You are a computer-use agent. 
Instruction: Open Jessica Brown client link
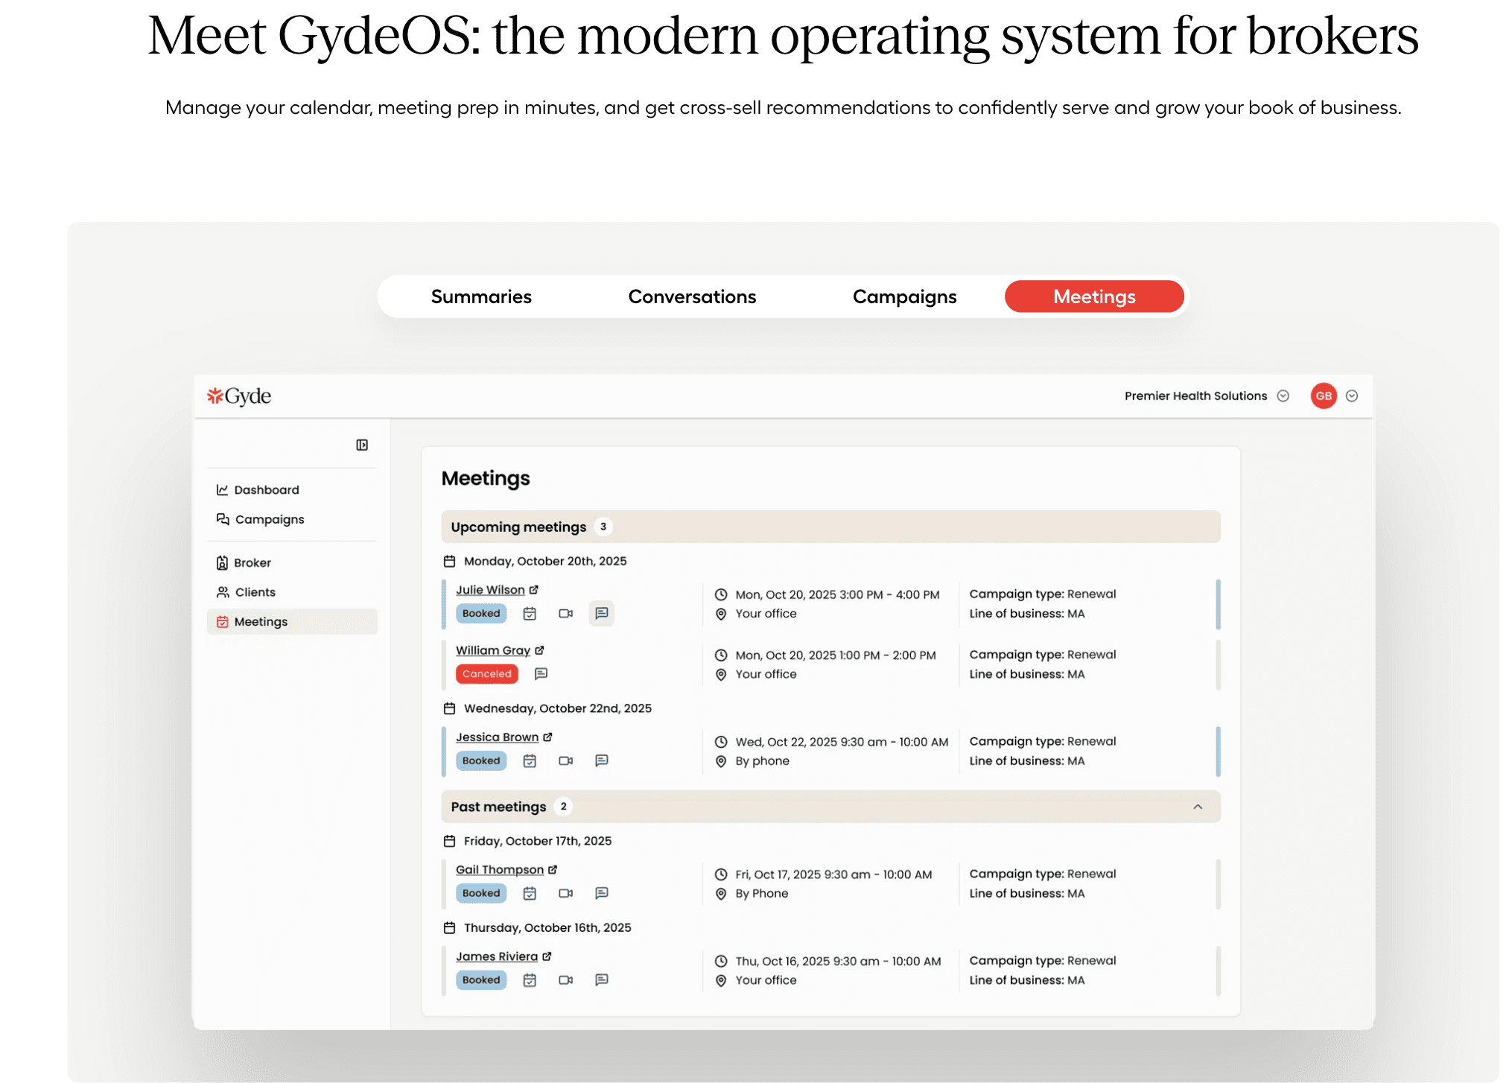coord(497,737)
